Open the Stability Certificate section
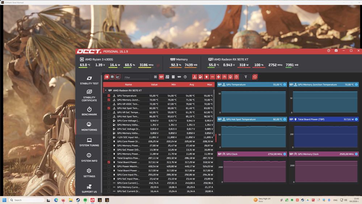Image resolution: width=362 pixels, height=204 pixels. pyautogui.click(x=89, y=95)
